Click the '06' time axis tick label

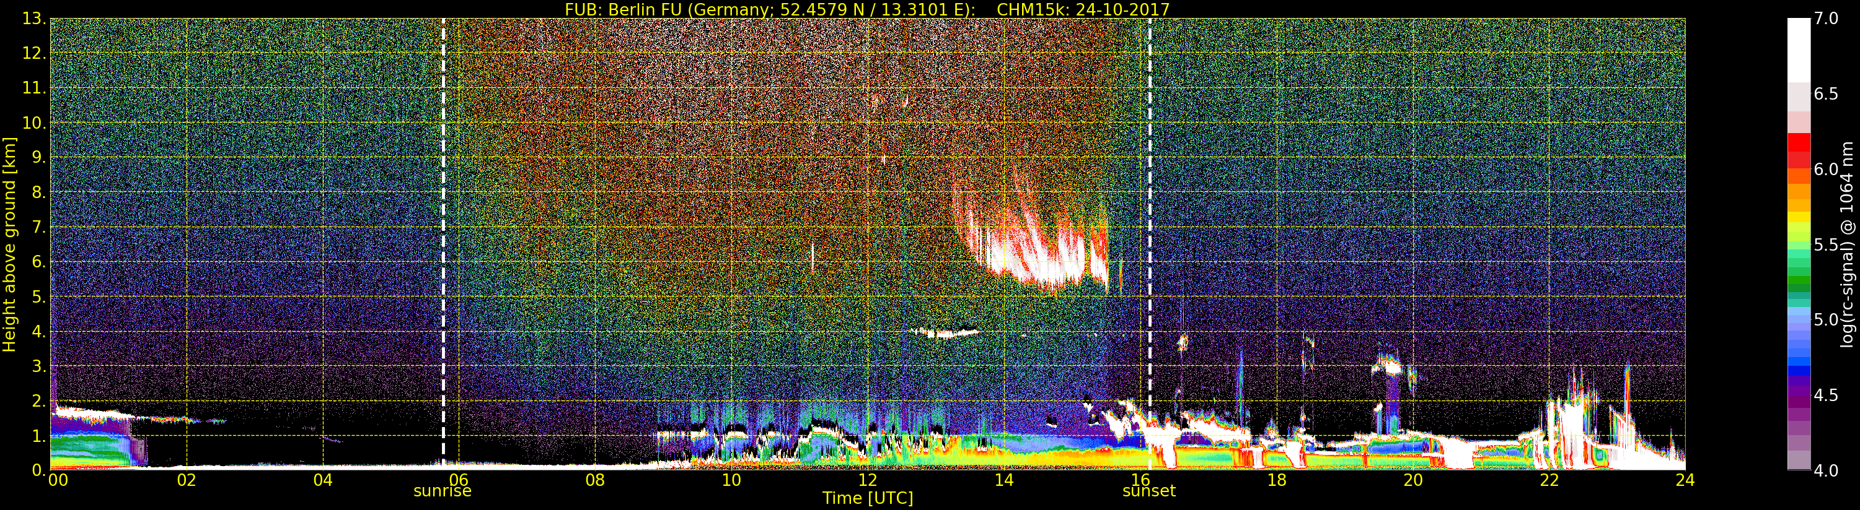tap(459, 480)
